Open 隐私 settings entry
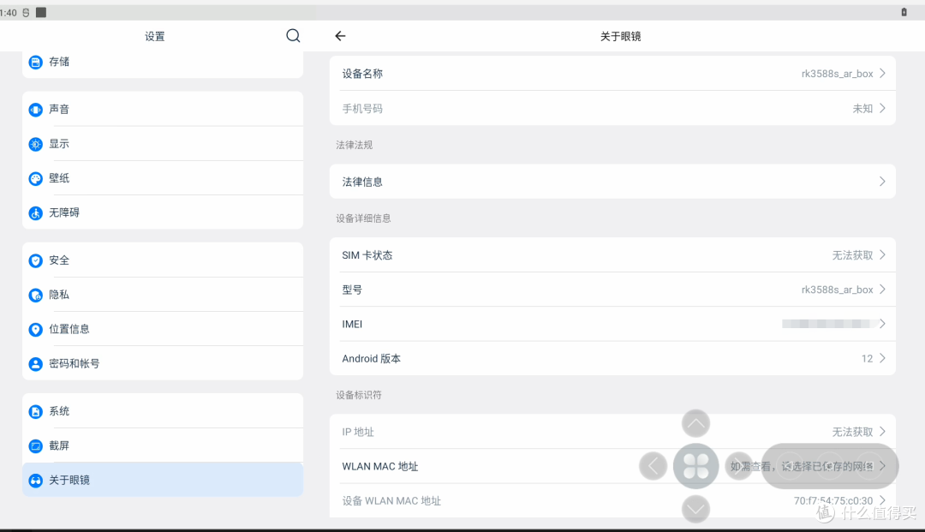Screen dimensions: 925x532 [x=163, y=295]
